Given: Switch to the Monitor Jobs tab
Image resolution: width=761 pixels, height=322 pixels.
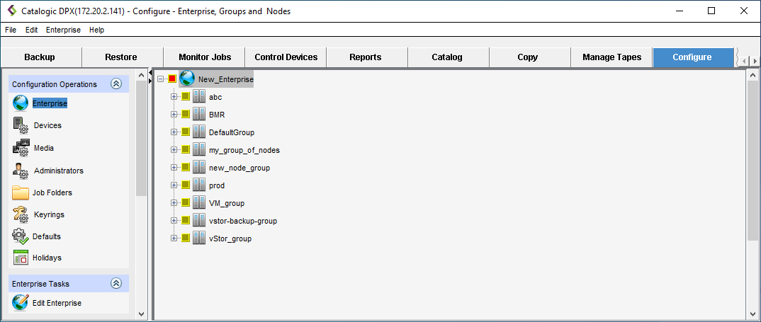Looking at the screenshot, I should 204,57.
